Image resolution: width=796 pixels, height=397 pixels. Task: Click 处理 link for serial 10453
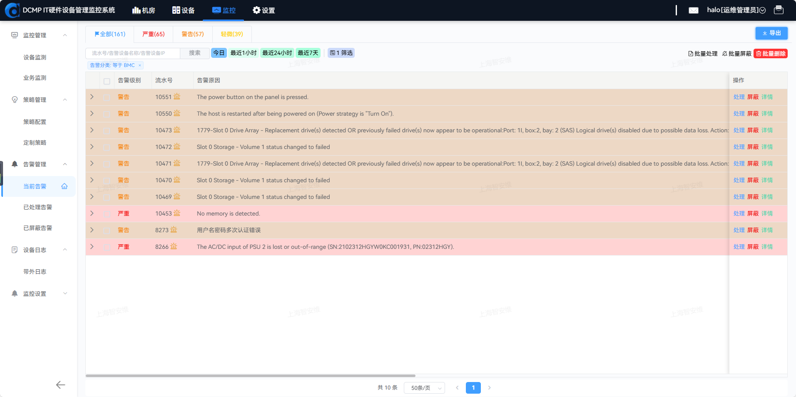[x=739, y=213]
